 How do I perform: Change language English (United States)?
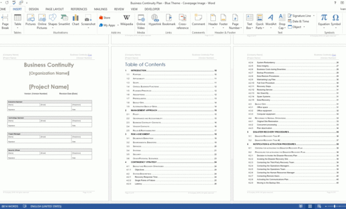[46, 206]
